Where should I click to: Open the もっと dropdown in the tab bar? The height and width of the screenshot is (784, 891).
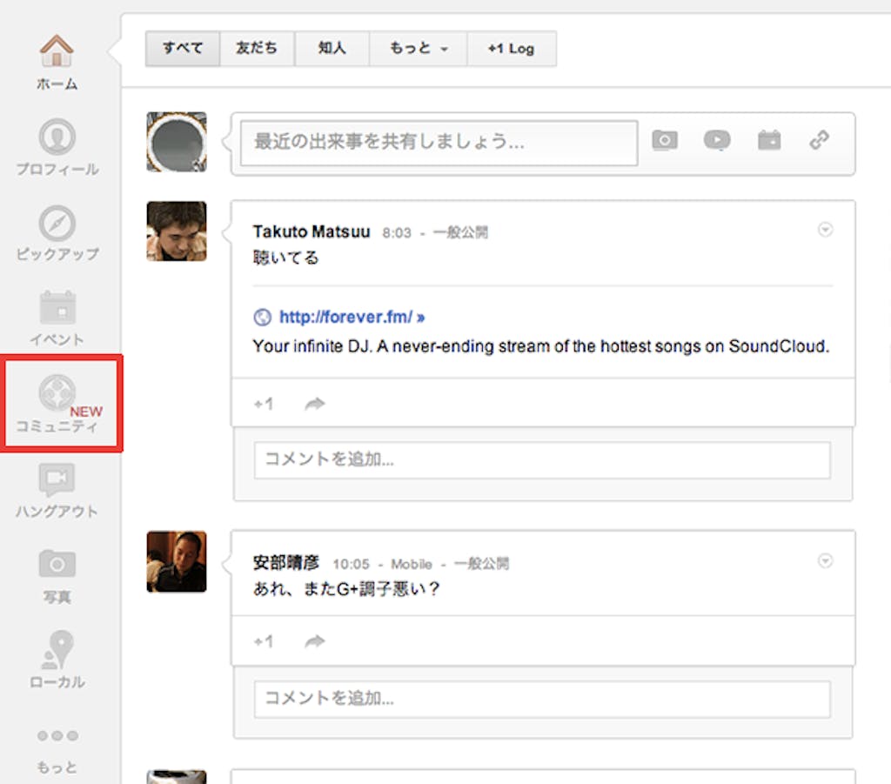pos(418,49)
